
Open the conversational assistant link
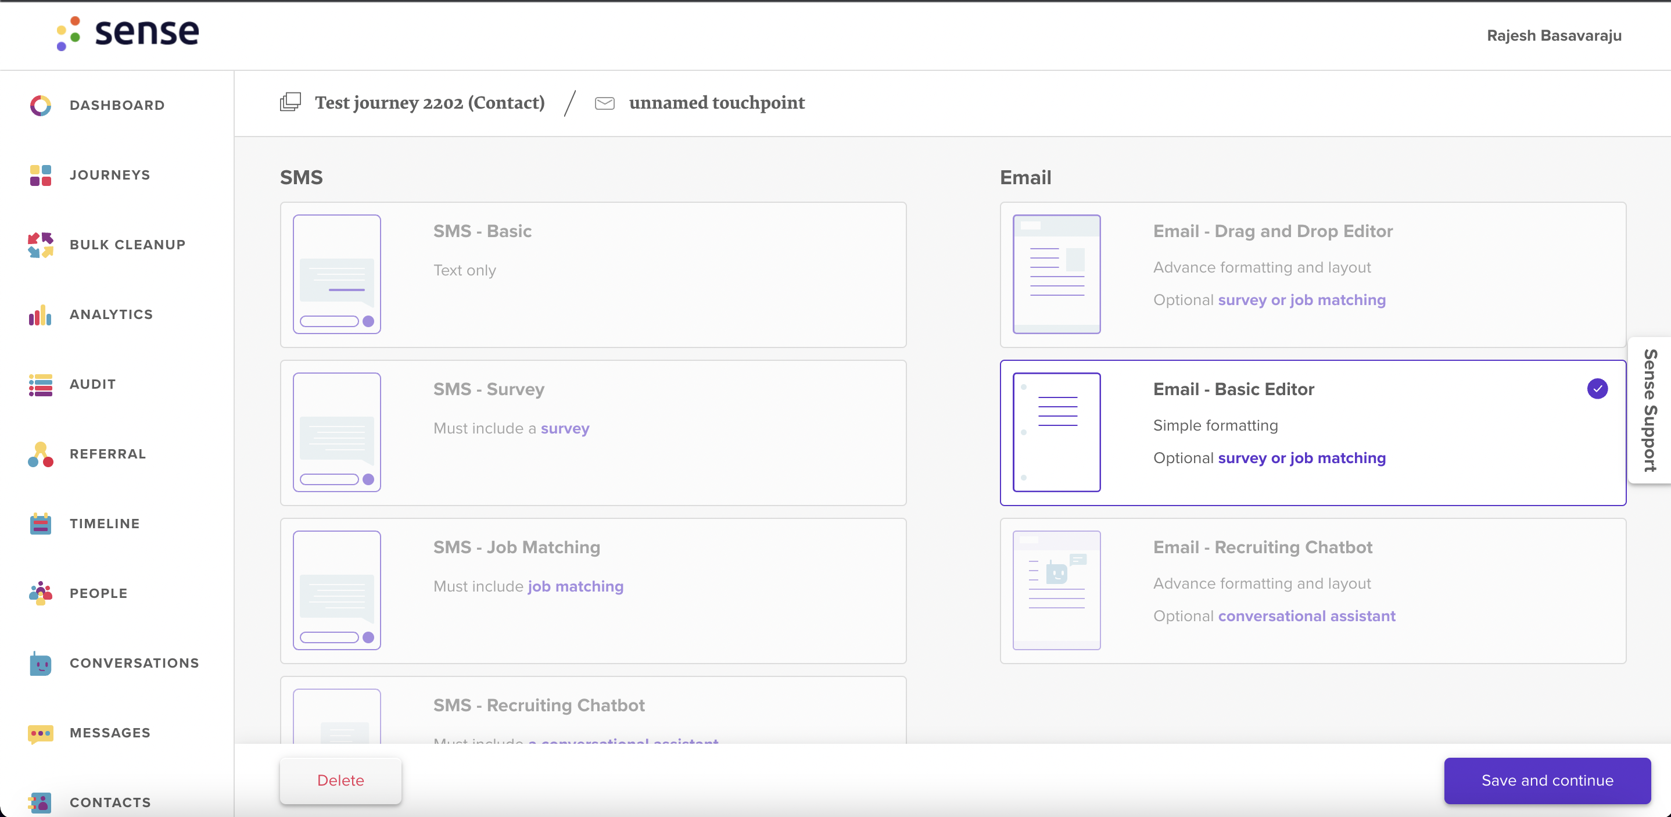pyautogui.click(x=1306, y=615)
